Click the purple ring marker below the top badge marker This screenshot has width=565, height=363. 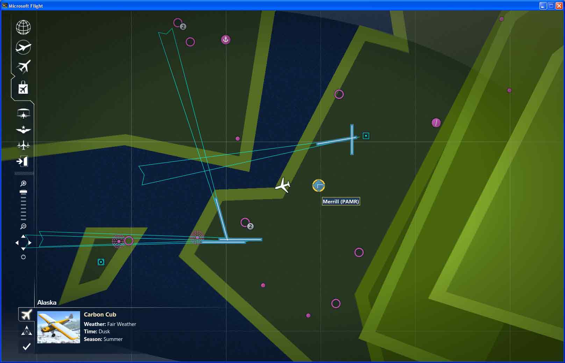(190, 42)
